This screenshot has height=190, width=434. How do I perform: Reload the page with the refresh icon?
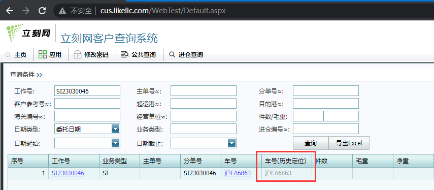point(42,11)
